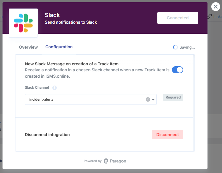Viewport: 222px width, 173px height.
Task: Close the Slack integration dialog
Action: tap(215, 7)
